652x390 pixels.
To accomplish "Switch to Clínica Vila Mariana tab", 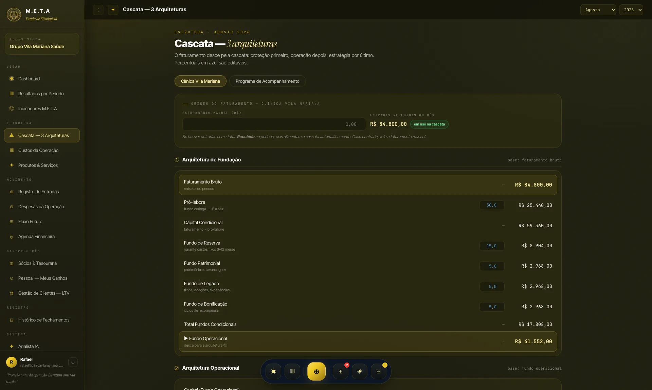I will 200,81.
